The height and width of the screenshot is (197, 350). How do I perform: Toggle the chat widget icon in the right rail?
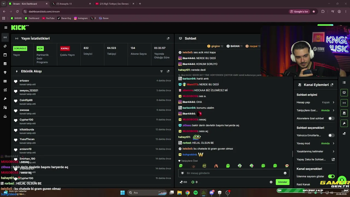344,93
